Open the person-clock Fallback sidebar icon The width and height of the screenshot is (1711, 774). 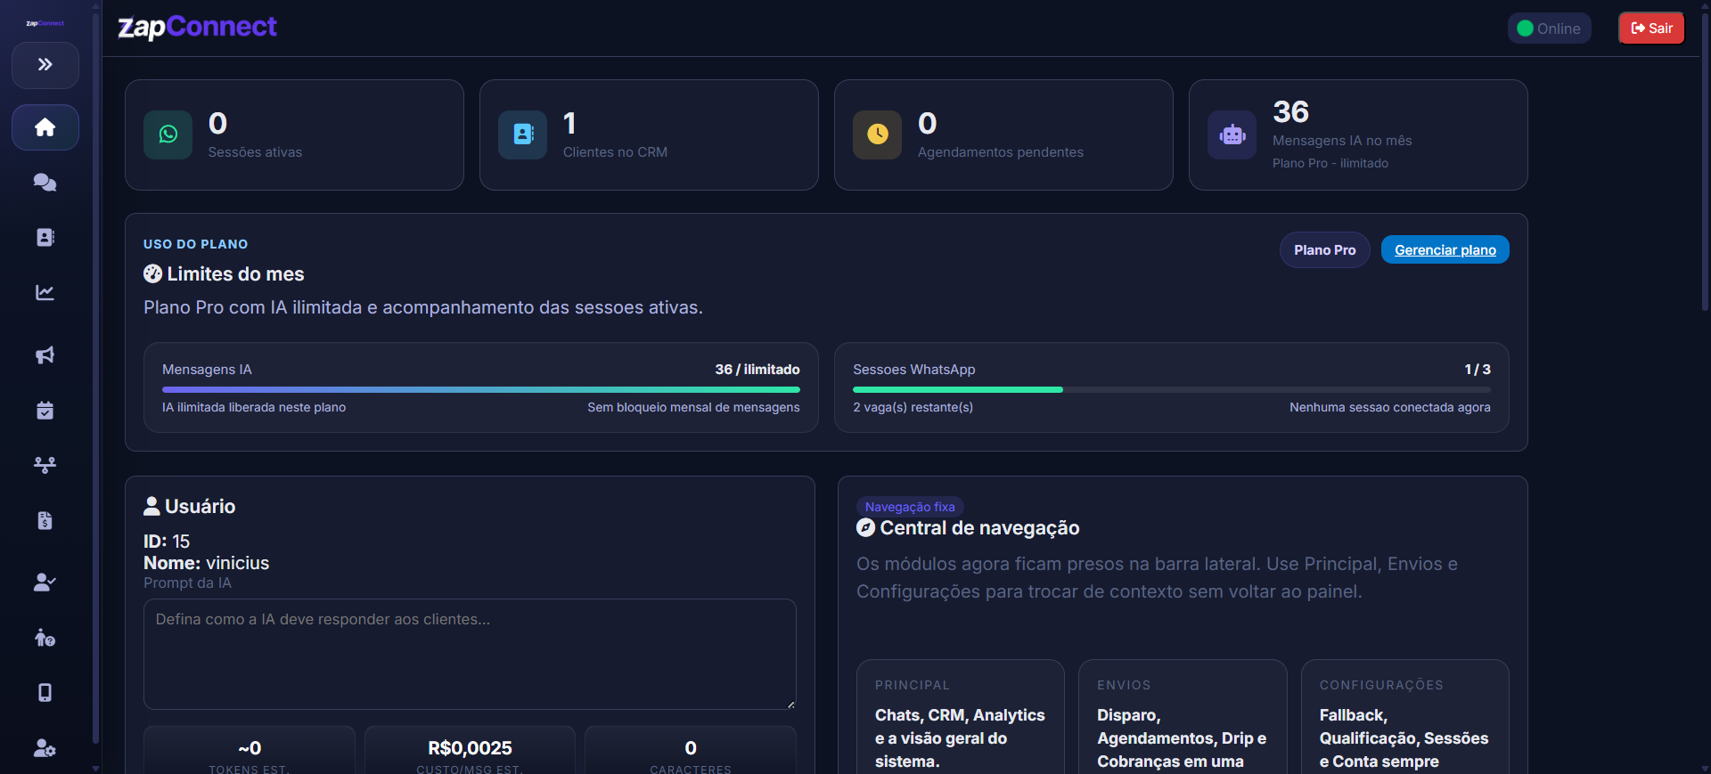(45, 638)
